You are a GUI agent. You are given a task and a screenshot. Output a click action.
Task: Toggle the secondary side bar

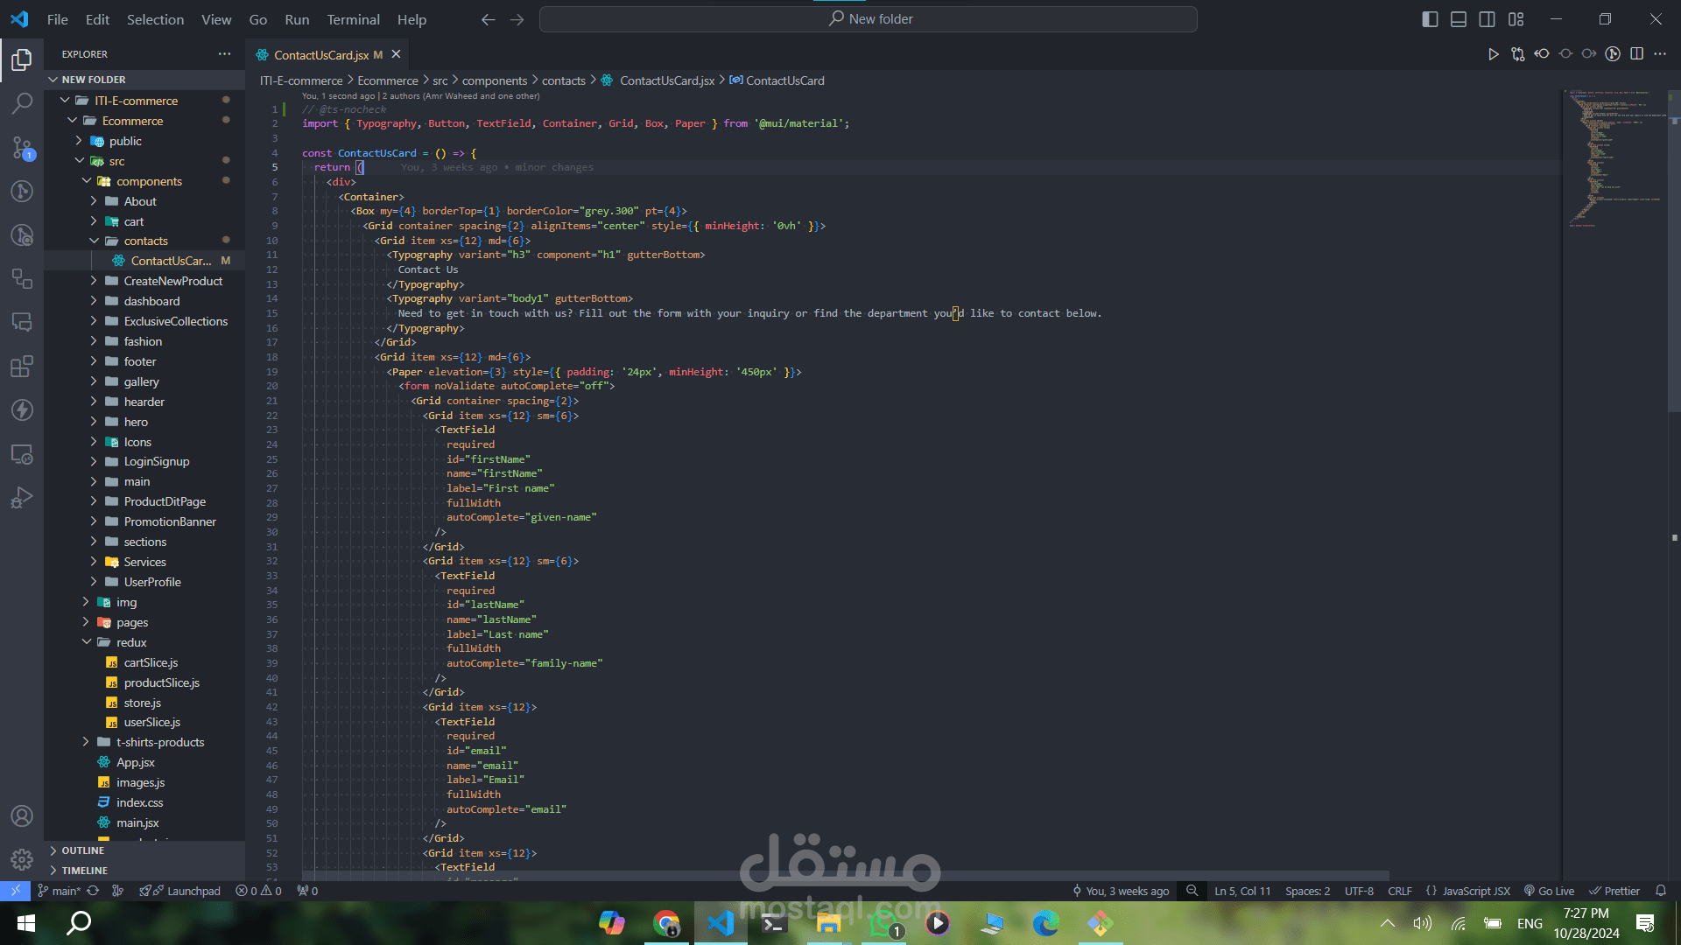coord(1487,19)
